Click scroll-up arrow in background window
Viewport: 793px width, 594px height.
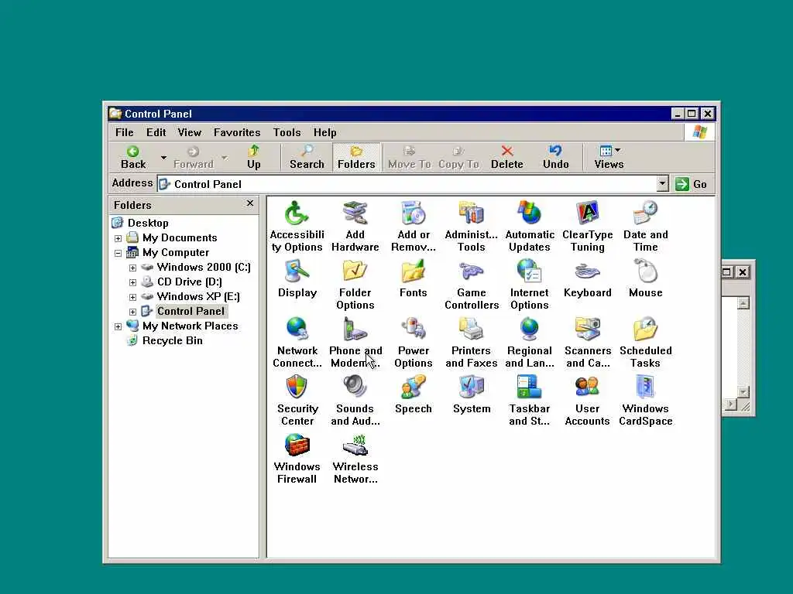coord(743,303)
